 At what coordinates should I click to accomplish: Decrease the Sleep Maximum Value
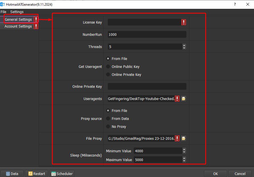pyautogui.click(x=184, y=161)
